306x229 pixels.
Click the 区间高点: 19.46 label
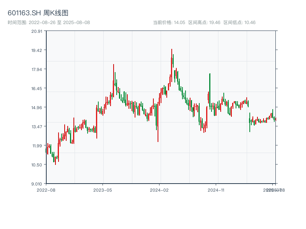tap(204, 23)
